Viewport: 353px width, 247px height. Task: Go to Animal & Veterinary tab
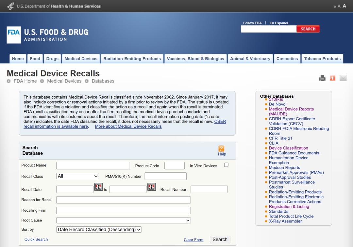250,59
